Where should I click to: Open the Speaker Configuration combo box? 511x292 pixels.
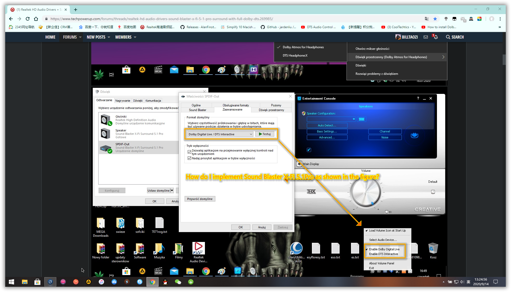tap(331, 119)
